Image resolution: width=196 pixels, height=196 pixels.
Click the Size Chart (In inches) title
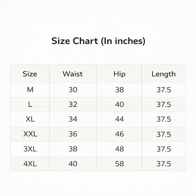pos(98,41)
